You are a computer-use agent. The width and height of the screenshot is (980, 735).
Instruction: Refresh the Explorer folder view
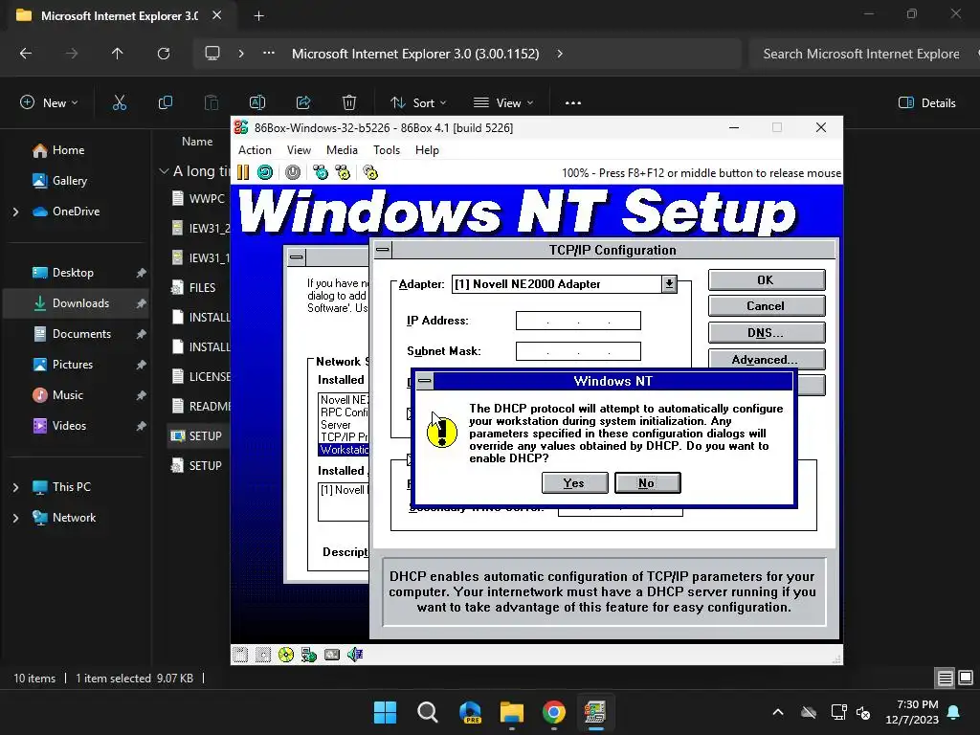point(163,54)
